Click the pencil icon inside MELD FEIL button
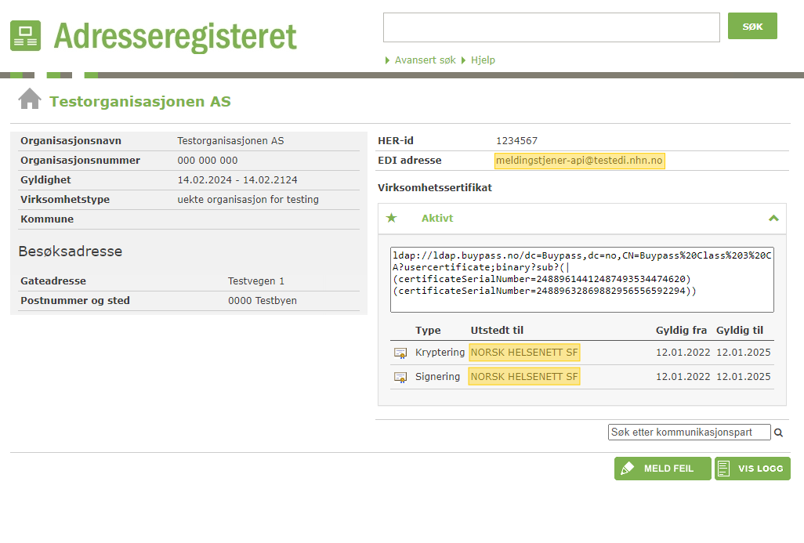804x543 pixels. 628,468
